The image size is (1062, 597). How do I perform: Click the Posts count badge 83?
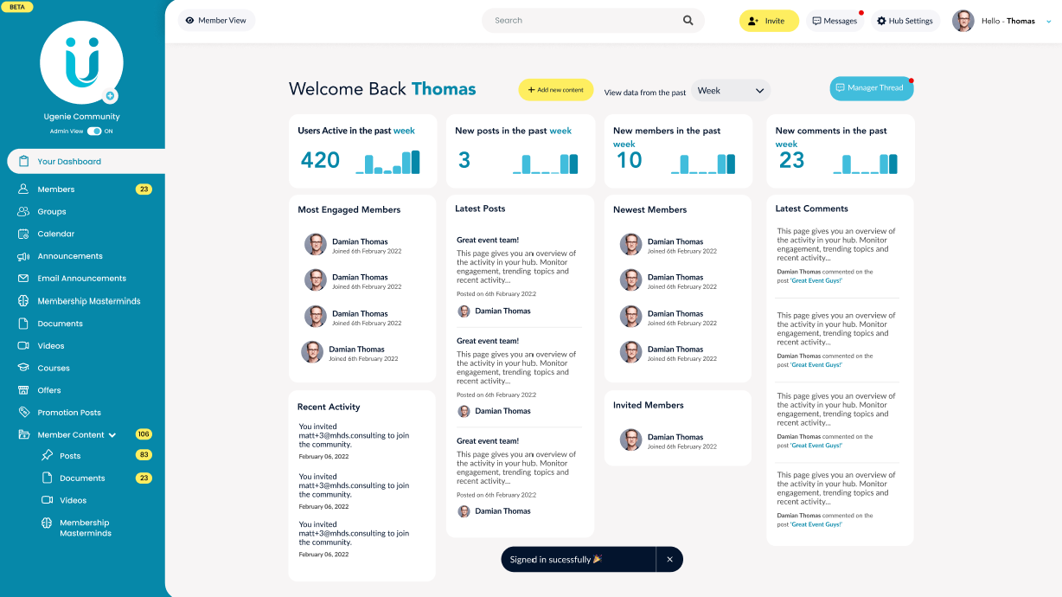coord(144,455)
